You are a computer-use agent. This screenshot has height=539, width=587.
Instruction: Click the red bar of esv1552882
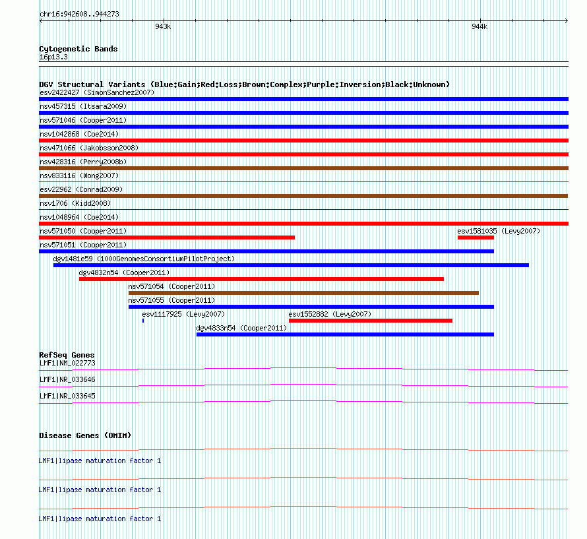point(371,321)
